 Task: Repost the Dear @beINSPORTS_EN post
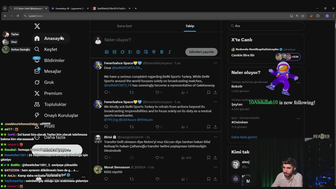click(x=132, y=92)
